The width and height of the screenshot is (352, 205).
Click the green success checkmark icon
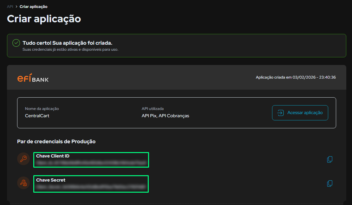[x=16, y=43]
